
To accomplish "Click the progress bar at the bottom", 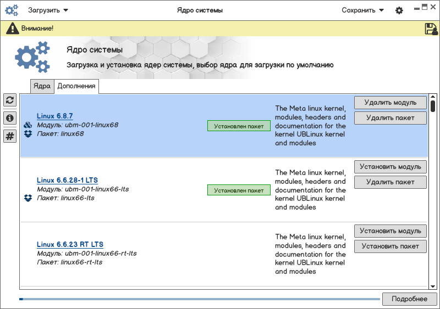I will point(199,299).
